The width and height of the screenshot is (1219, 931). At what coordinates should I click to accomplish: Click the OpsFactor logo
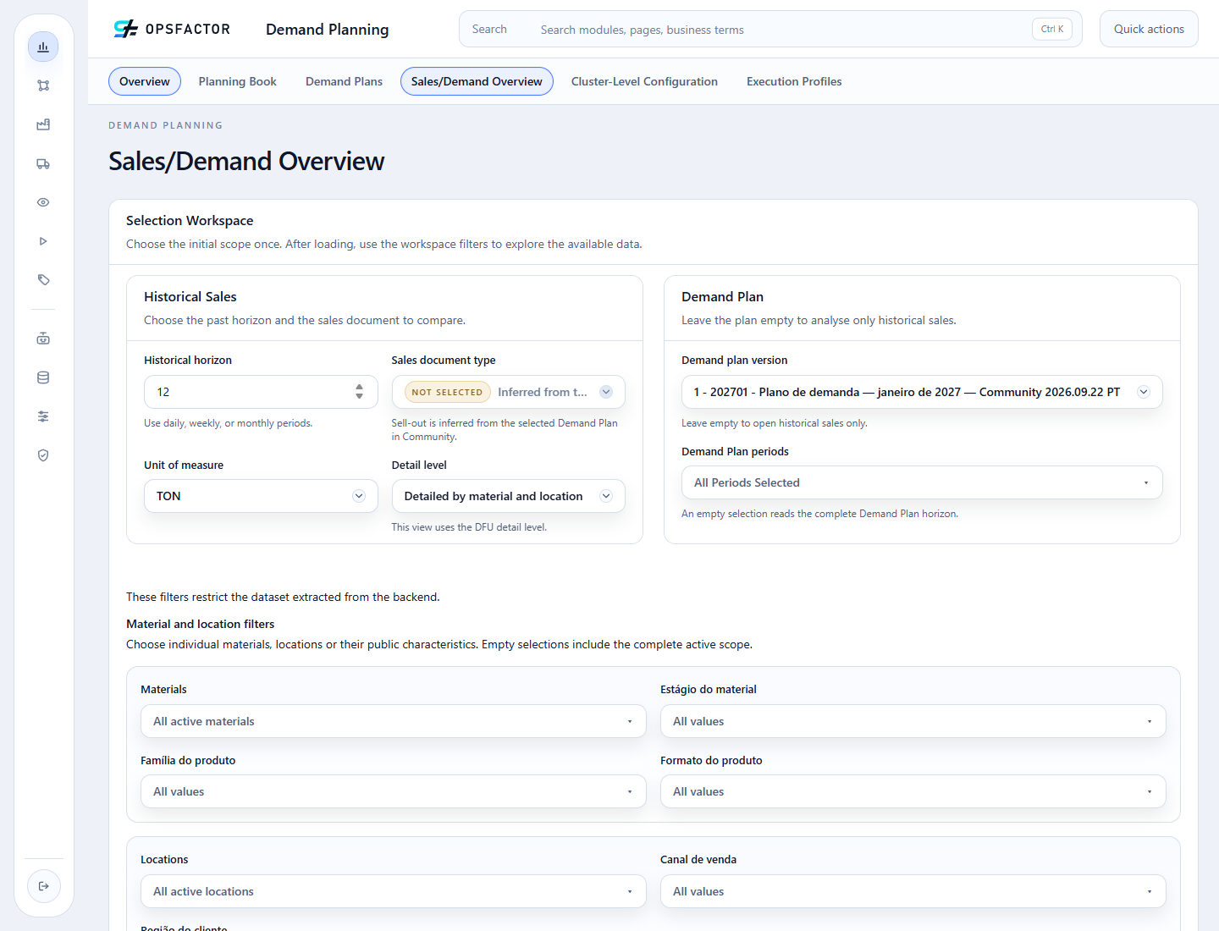(172, 29)
